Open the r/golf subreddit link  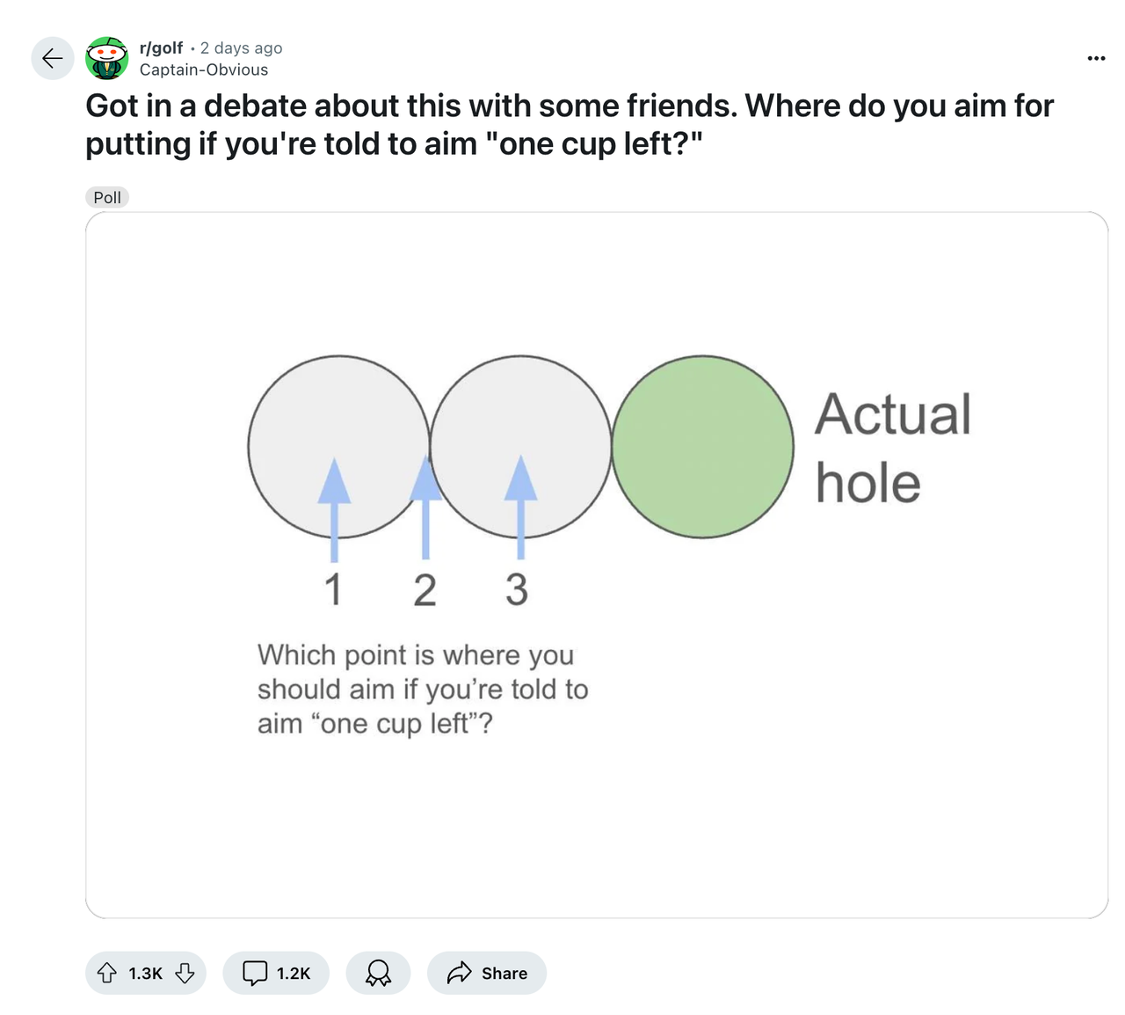pyautogui.click(x=161, y=47)
